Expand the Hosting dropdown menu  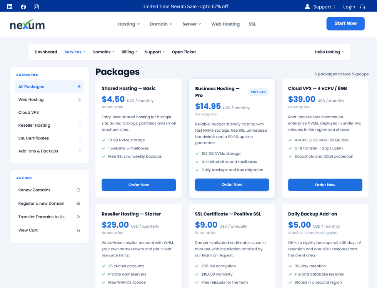[129, 24]
